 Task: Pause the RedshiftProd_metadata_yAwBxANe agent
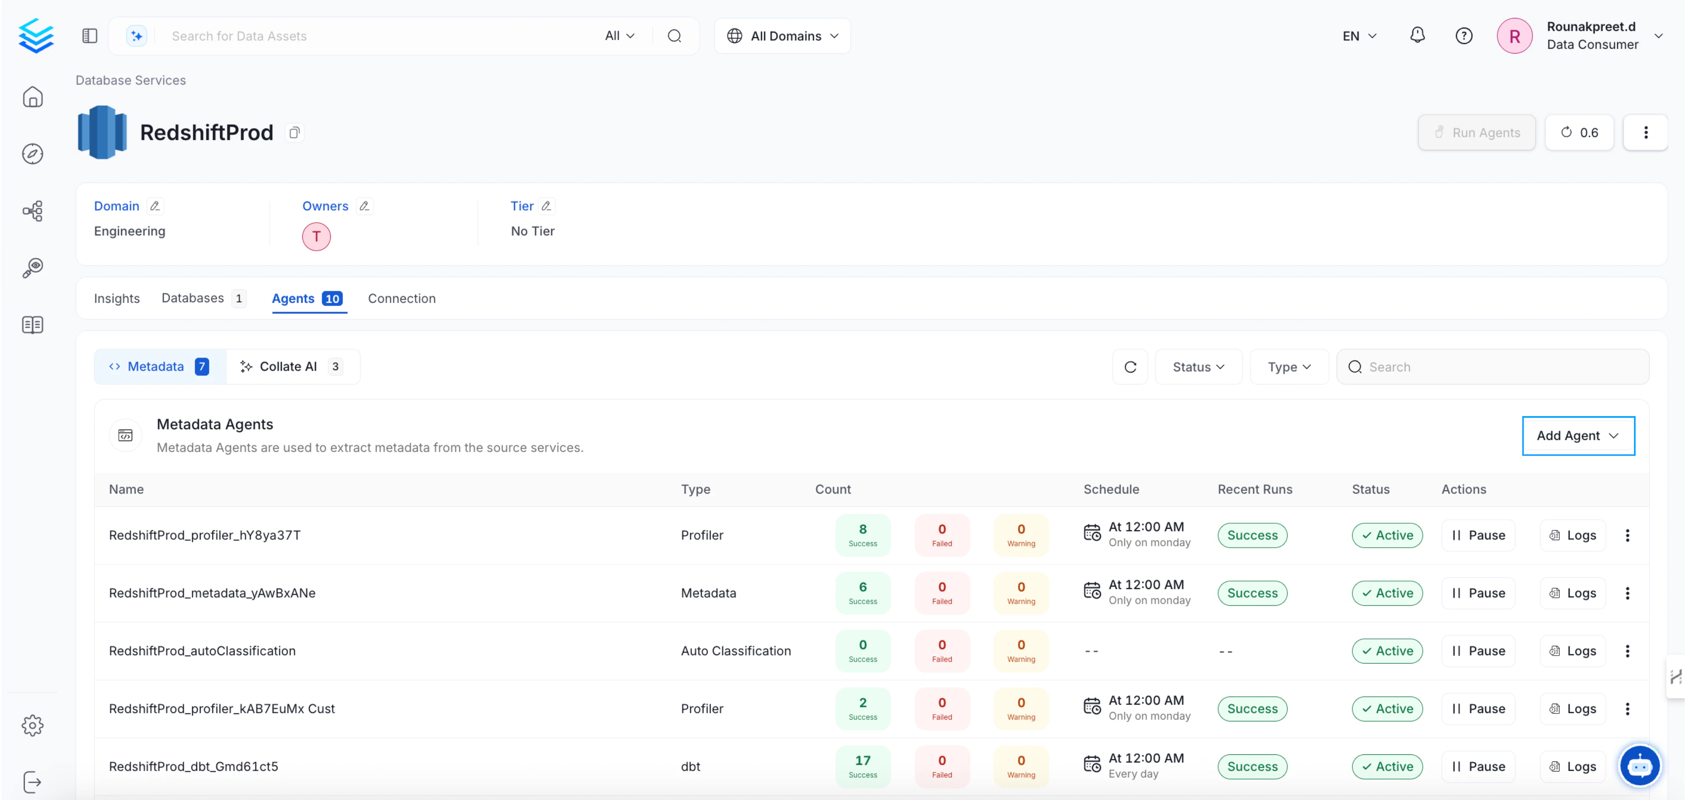(x=1478, y=593)
